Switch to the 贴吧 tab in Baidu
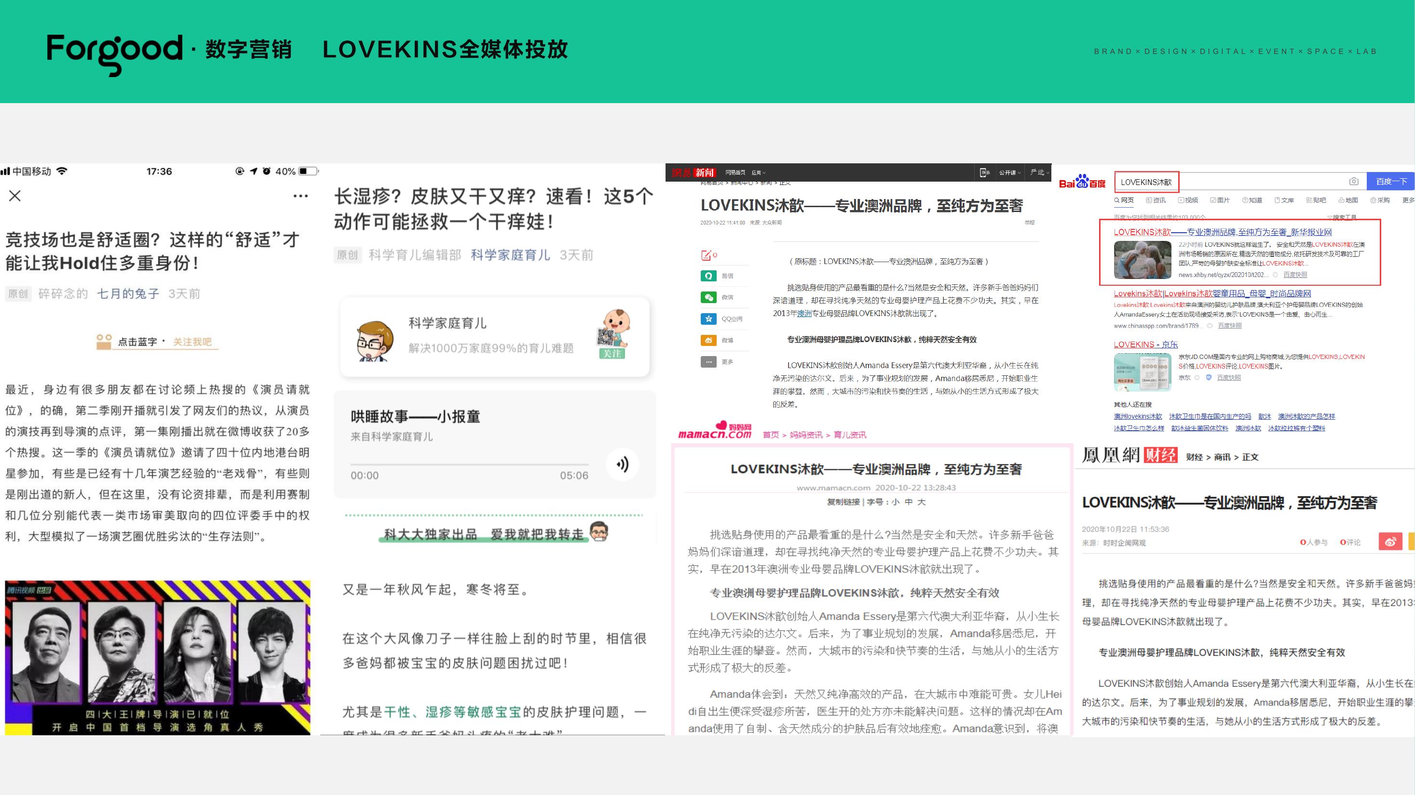Viewport: 1415px width, 795px height. [x=1316, y=200]
